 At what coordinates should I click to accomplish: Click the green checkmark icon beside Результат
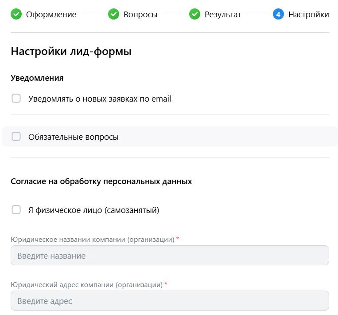pos(195,15)
